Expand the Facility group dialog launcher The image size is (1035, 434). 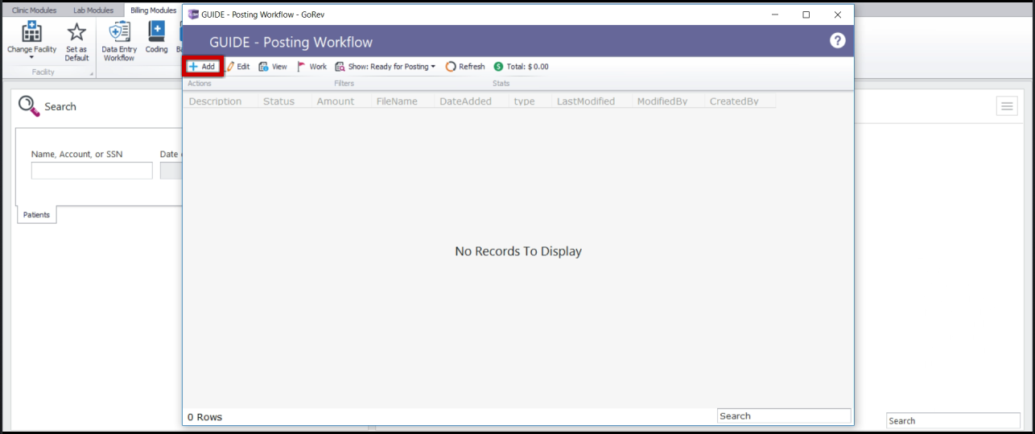91,74
